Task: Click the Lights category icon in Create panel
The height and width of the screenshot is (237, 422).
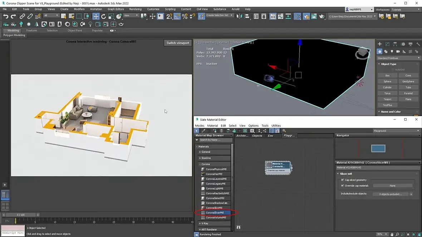Action: [x=392, y=52]
